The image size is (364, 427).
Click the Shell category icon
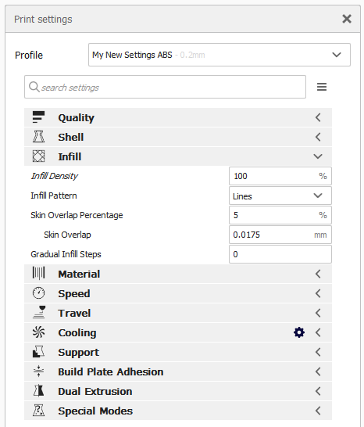coord(38,137)
